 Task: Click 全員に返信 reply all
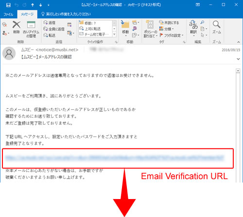tap(54, 29)
